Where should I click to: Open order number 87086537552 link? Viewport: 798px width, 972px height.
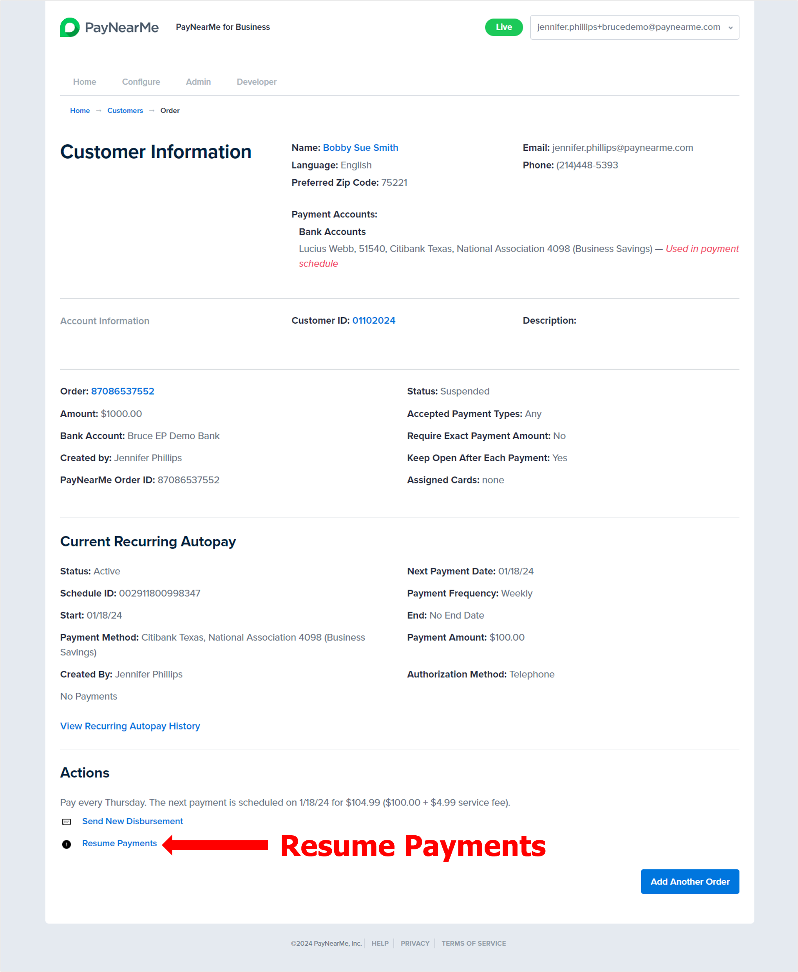(123, 391)
